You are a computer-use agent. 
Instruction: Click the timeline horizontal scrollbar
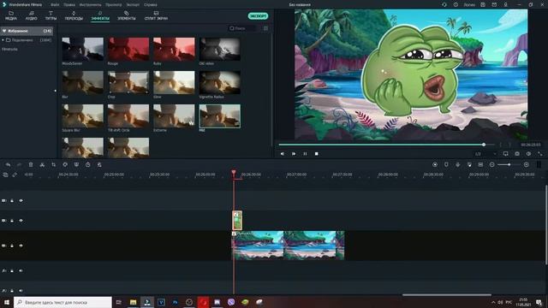click(447, 295)
